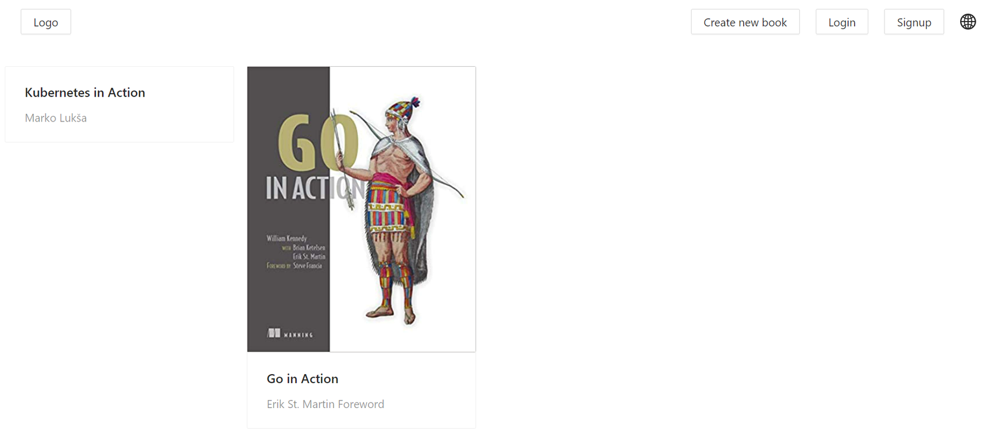984x436 pixels.
Task: Go to the Signup page
Action: point(914,22)
